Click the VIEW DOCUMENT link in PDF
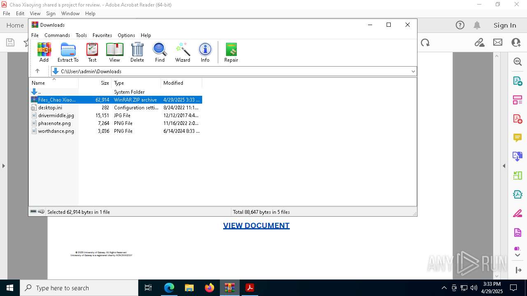Viewport: 527px width, 296px height. (256, 225)
